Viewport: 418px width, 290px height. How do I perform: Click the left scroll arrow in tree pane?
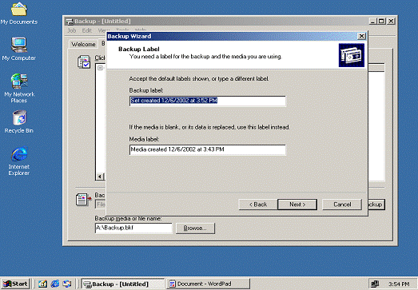coord(100,177)
